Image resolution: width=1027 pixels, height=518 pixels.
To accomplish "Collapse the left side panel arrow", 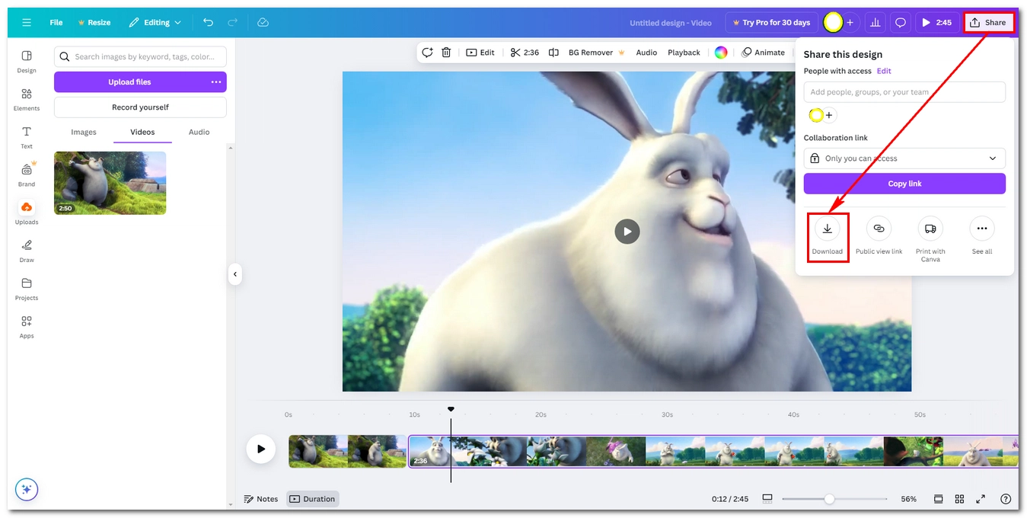I will [x=235, y=274].
